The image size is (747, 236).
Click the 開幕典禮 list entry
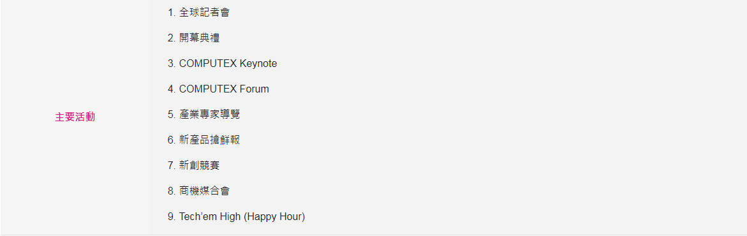199,38
